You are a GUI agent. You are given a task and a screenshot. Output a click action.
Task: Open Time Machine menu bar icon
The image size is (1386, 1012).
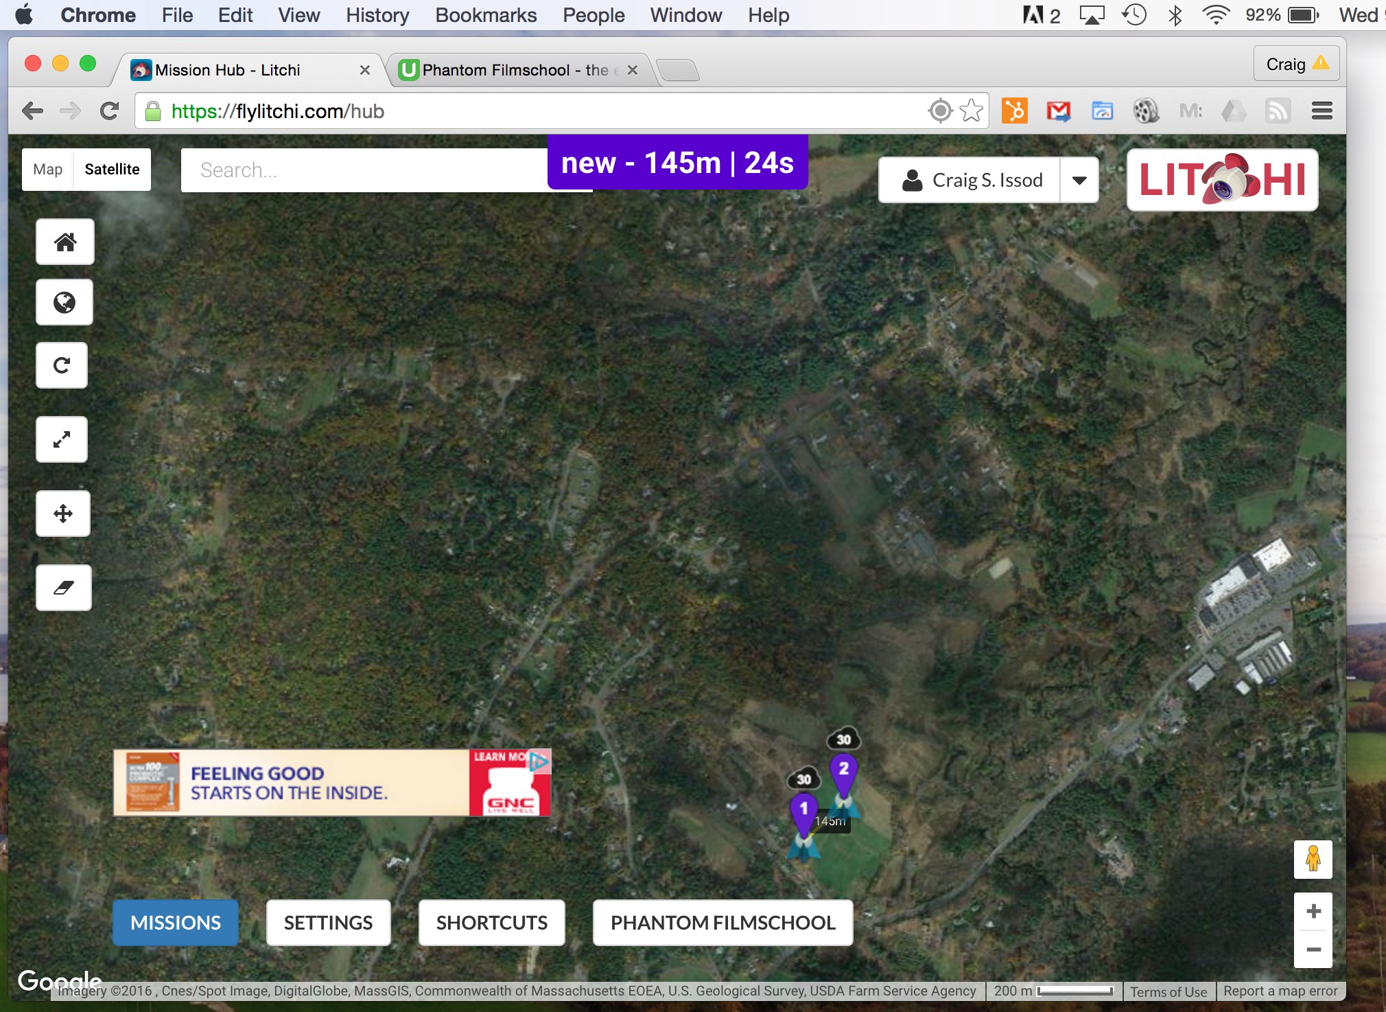point(1134,14)
